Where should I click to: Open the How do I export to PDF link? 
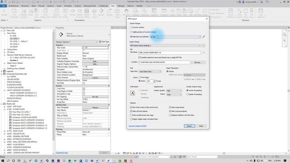tap(138, 126)
